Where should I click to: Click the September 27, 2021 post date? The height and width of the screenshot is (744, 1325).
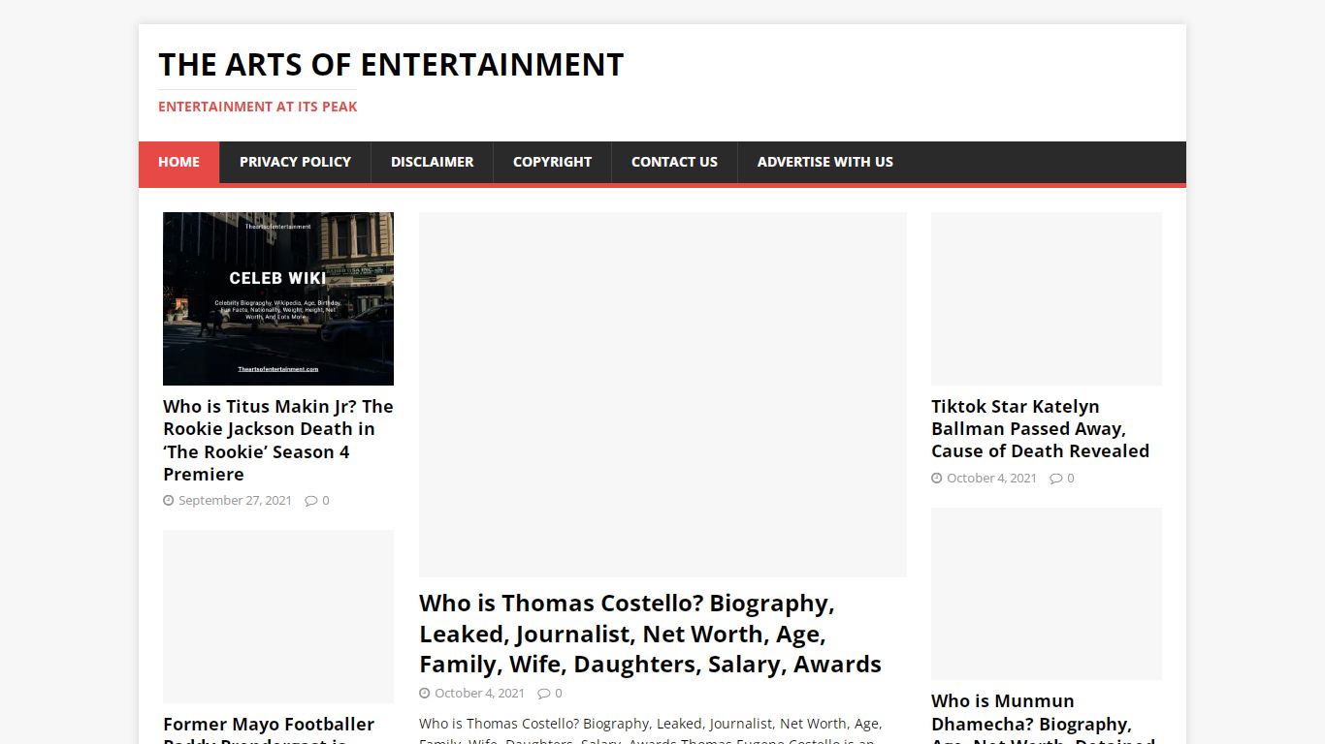tap(235, 501)
